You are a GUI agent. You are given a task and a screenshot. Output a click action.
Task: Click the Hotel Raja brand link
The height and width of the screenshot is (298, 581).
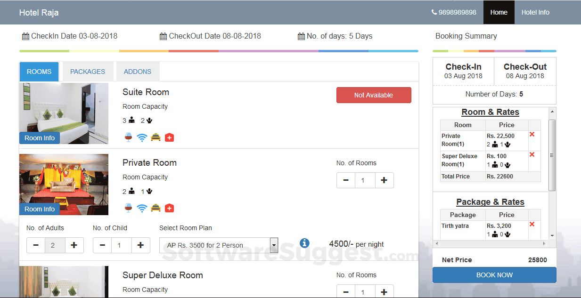[x=39, y=13]
